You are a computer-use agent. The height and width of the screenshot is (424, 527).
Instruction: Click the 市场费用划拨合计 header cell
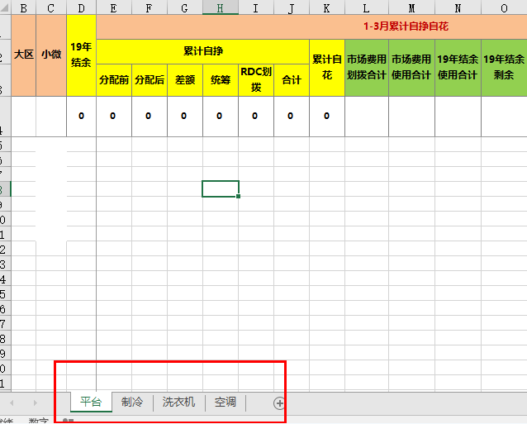[x=367, y=68]
